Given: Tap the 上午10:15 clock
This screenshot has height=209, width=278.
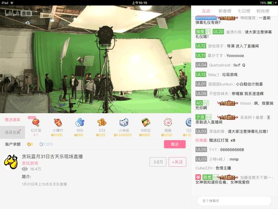Looking at the screenshot, I should click(139, 3).
